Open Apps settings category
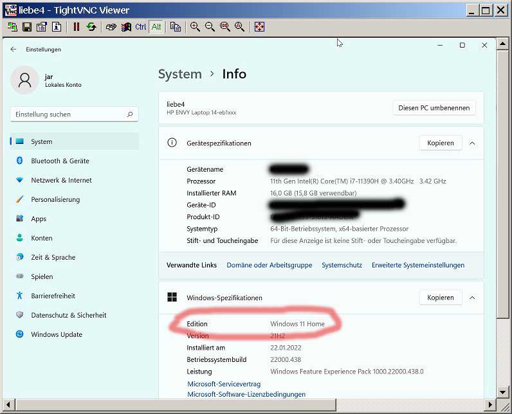This screenshot has height=414, width=512. (75, 219)
